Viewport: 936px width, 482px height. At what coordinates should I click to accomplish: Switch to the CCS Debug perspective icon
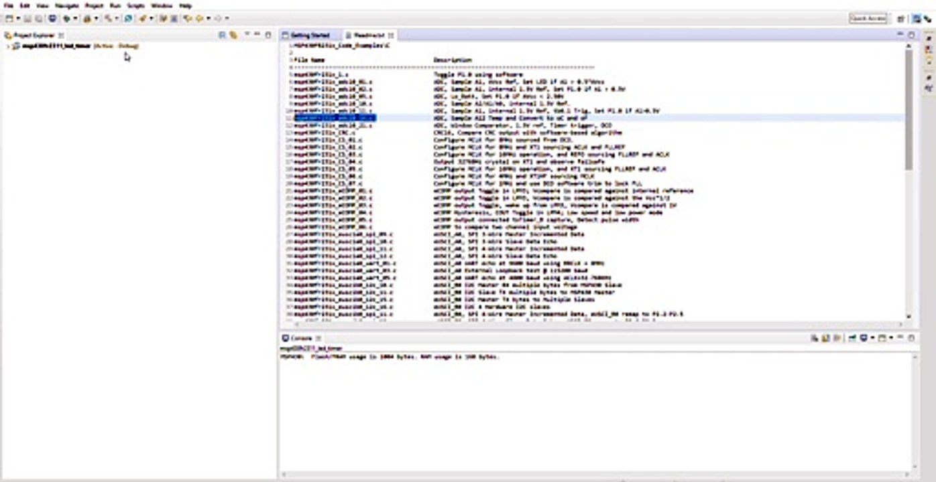927,19
